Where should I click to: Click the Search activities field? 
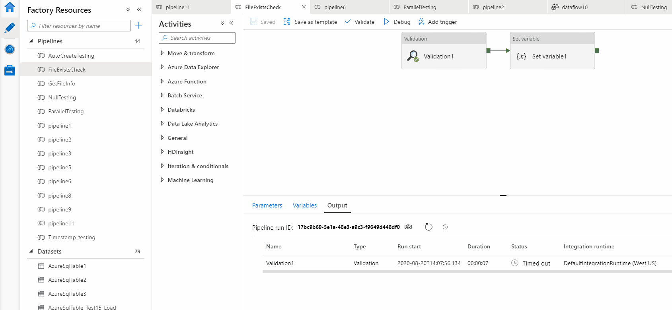pyautogui.click(x=197, y=38)
